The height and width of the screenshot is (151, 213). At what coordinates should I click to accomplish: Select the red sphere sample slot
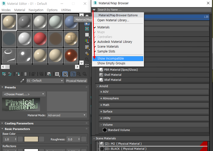point(40,39)
